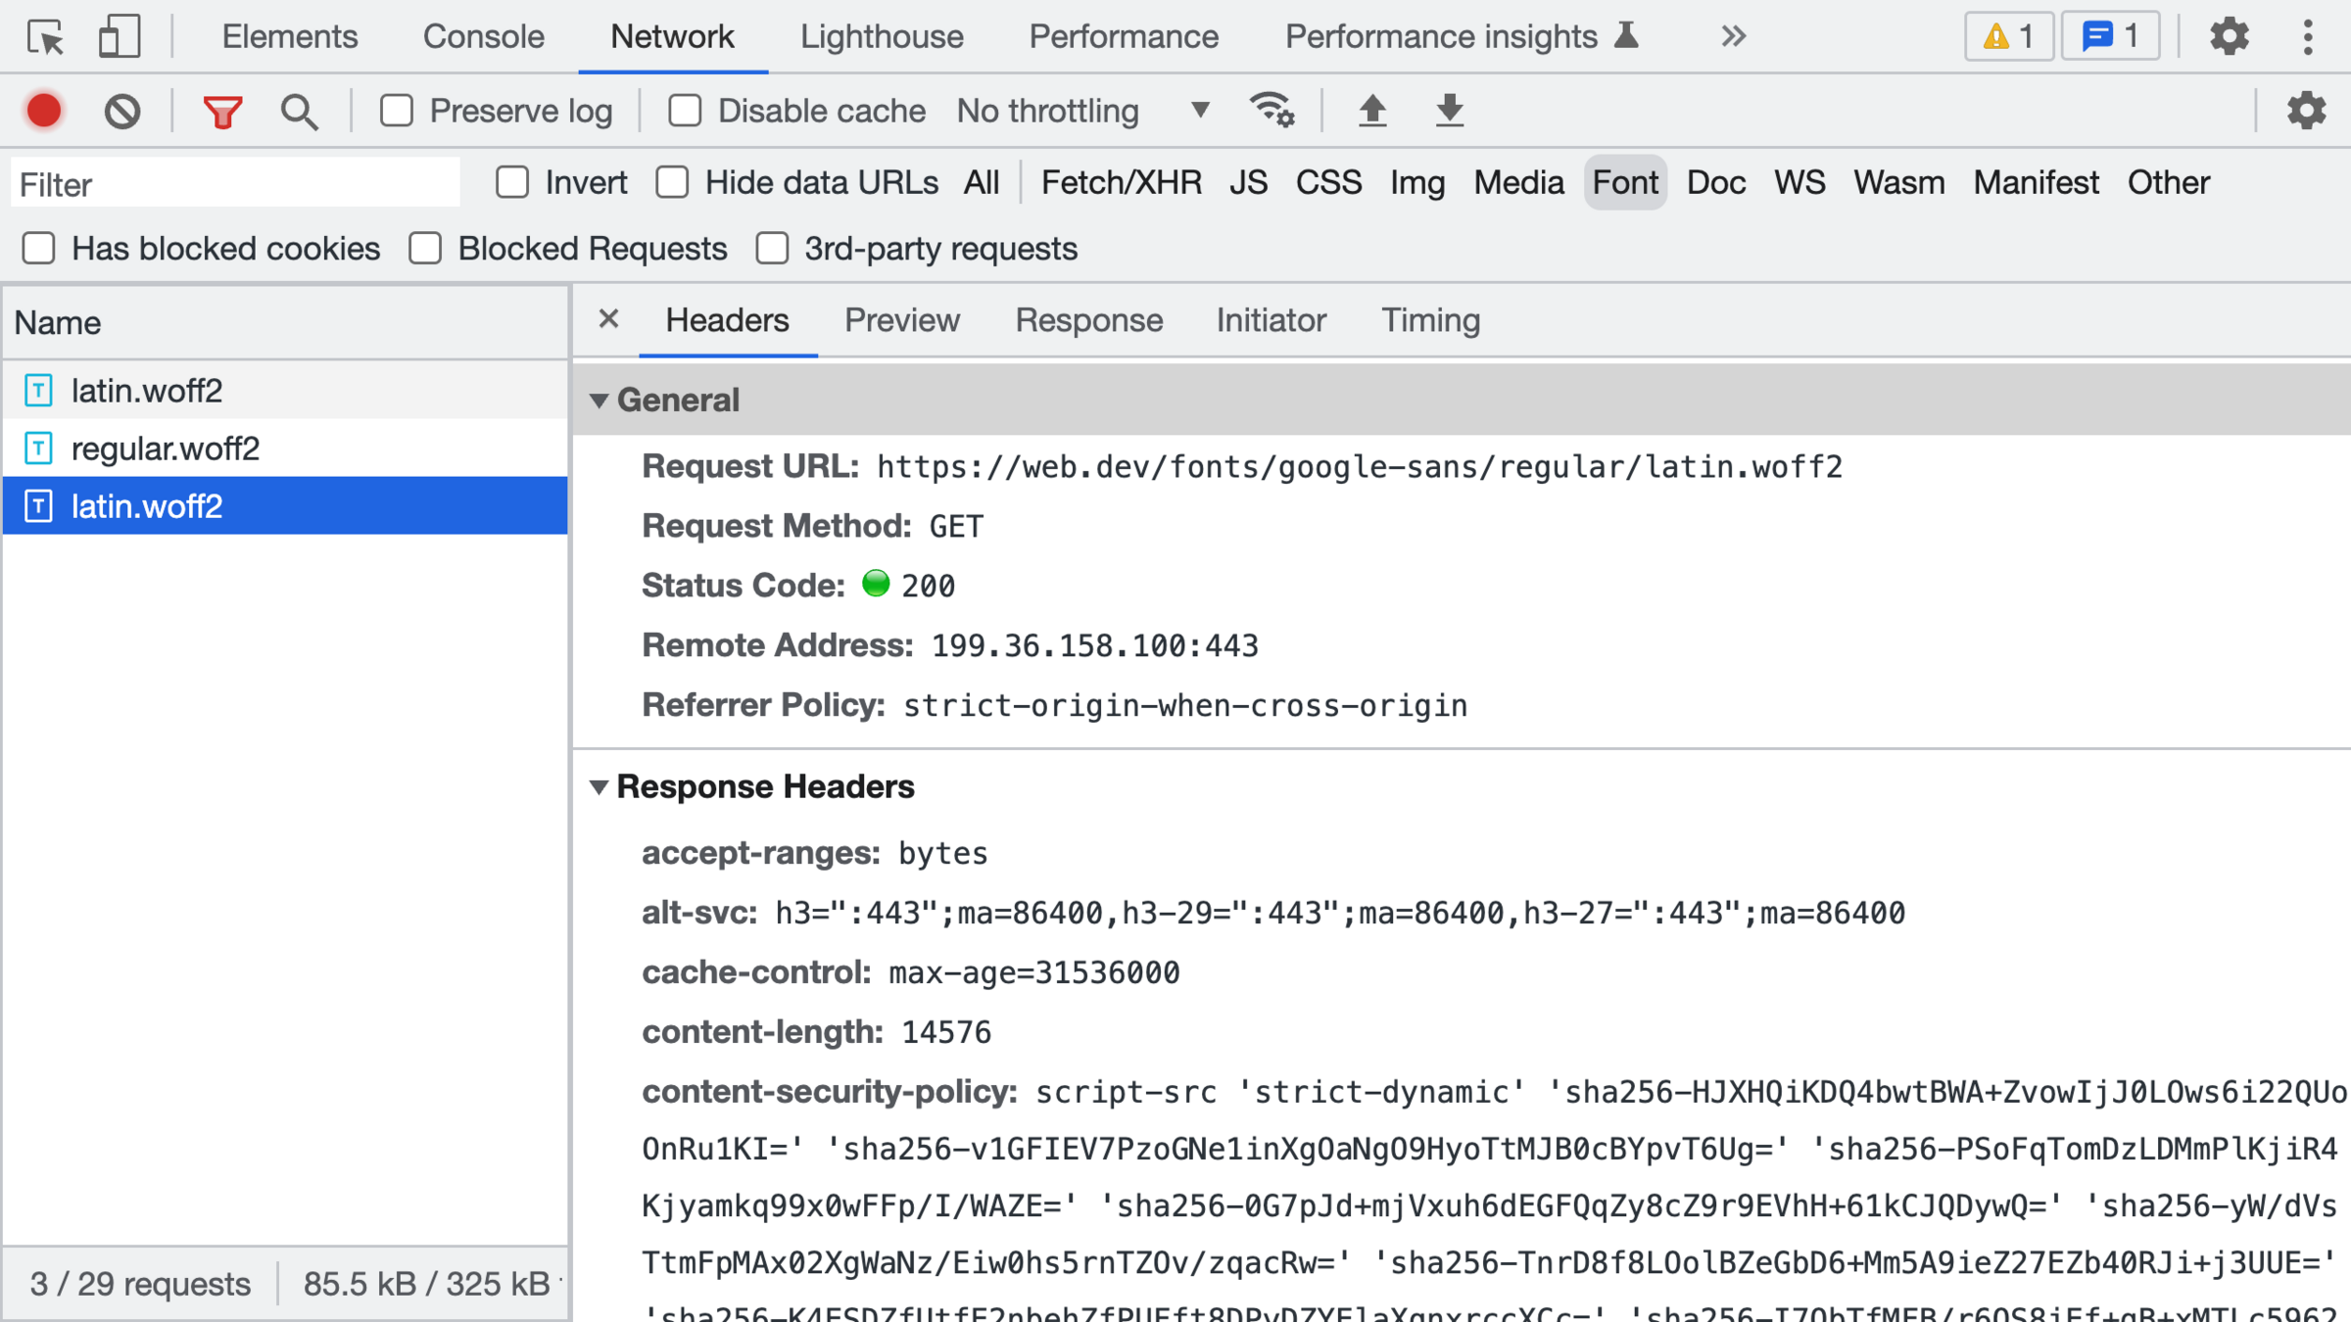
Task: Select the regular.woff2 request
Action: coord(166,449)
